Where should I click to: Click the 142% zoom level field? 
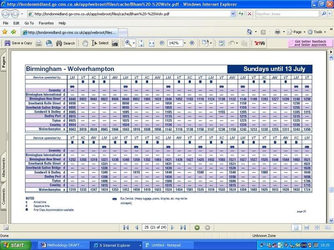tap(175, 43)
